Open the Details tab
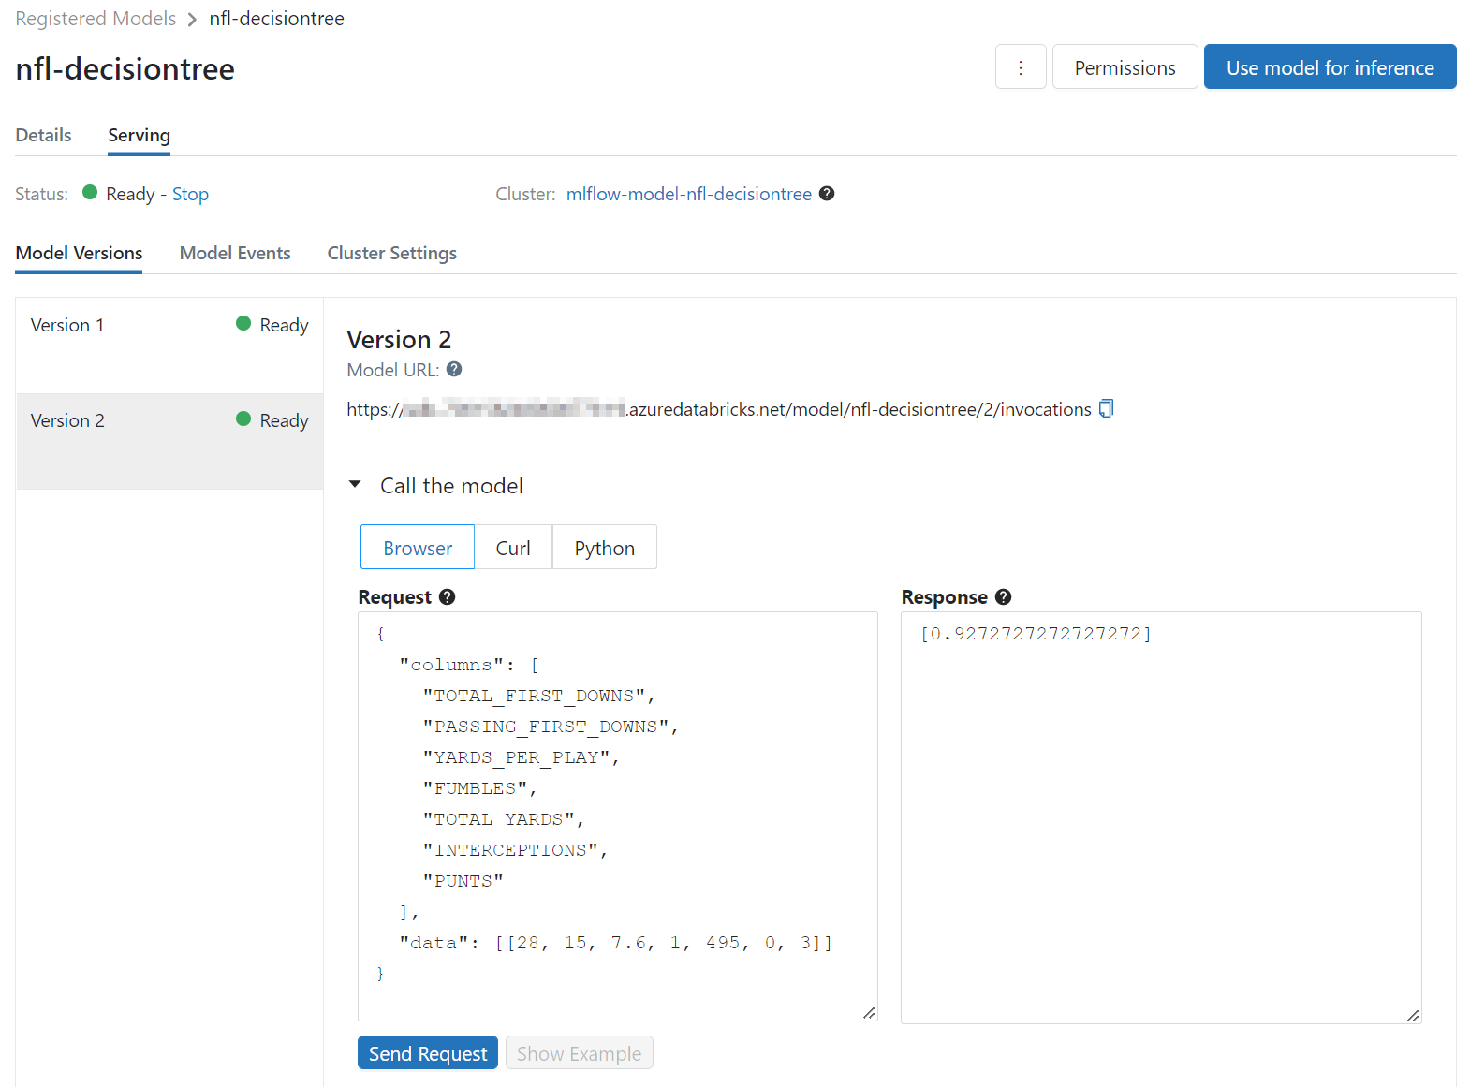Viewport: 1470px width, 1087px height. [x=43, y=135]
